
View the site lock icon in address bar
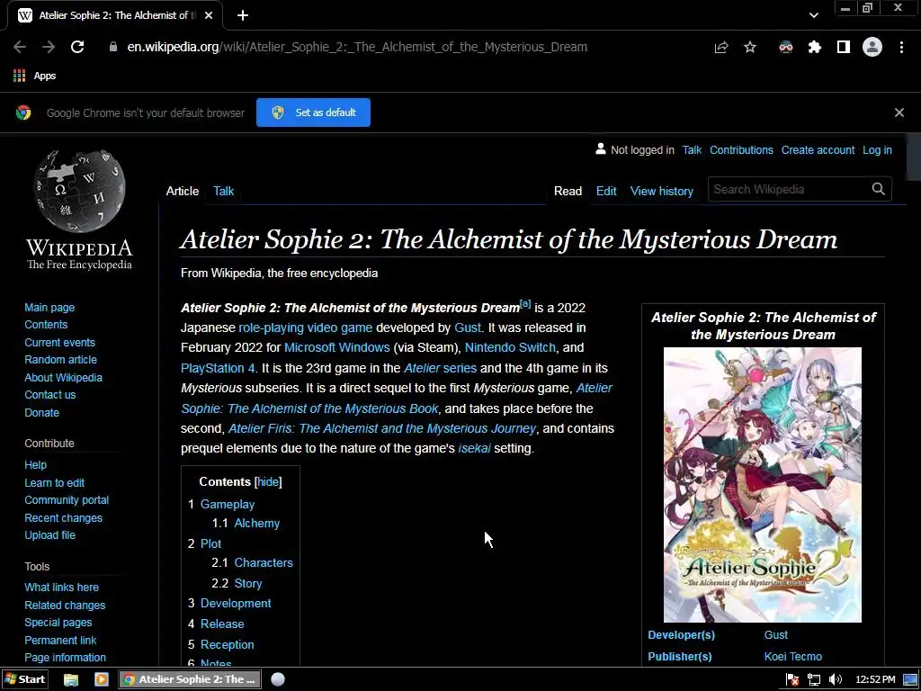pyautogui.click(x=113, y=47)
